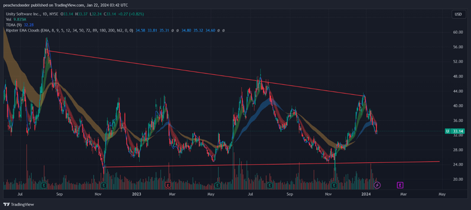
Task: Open the green earnings E marker at November 2023
Action: pos(334,185)
